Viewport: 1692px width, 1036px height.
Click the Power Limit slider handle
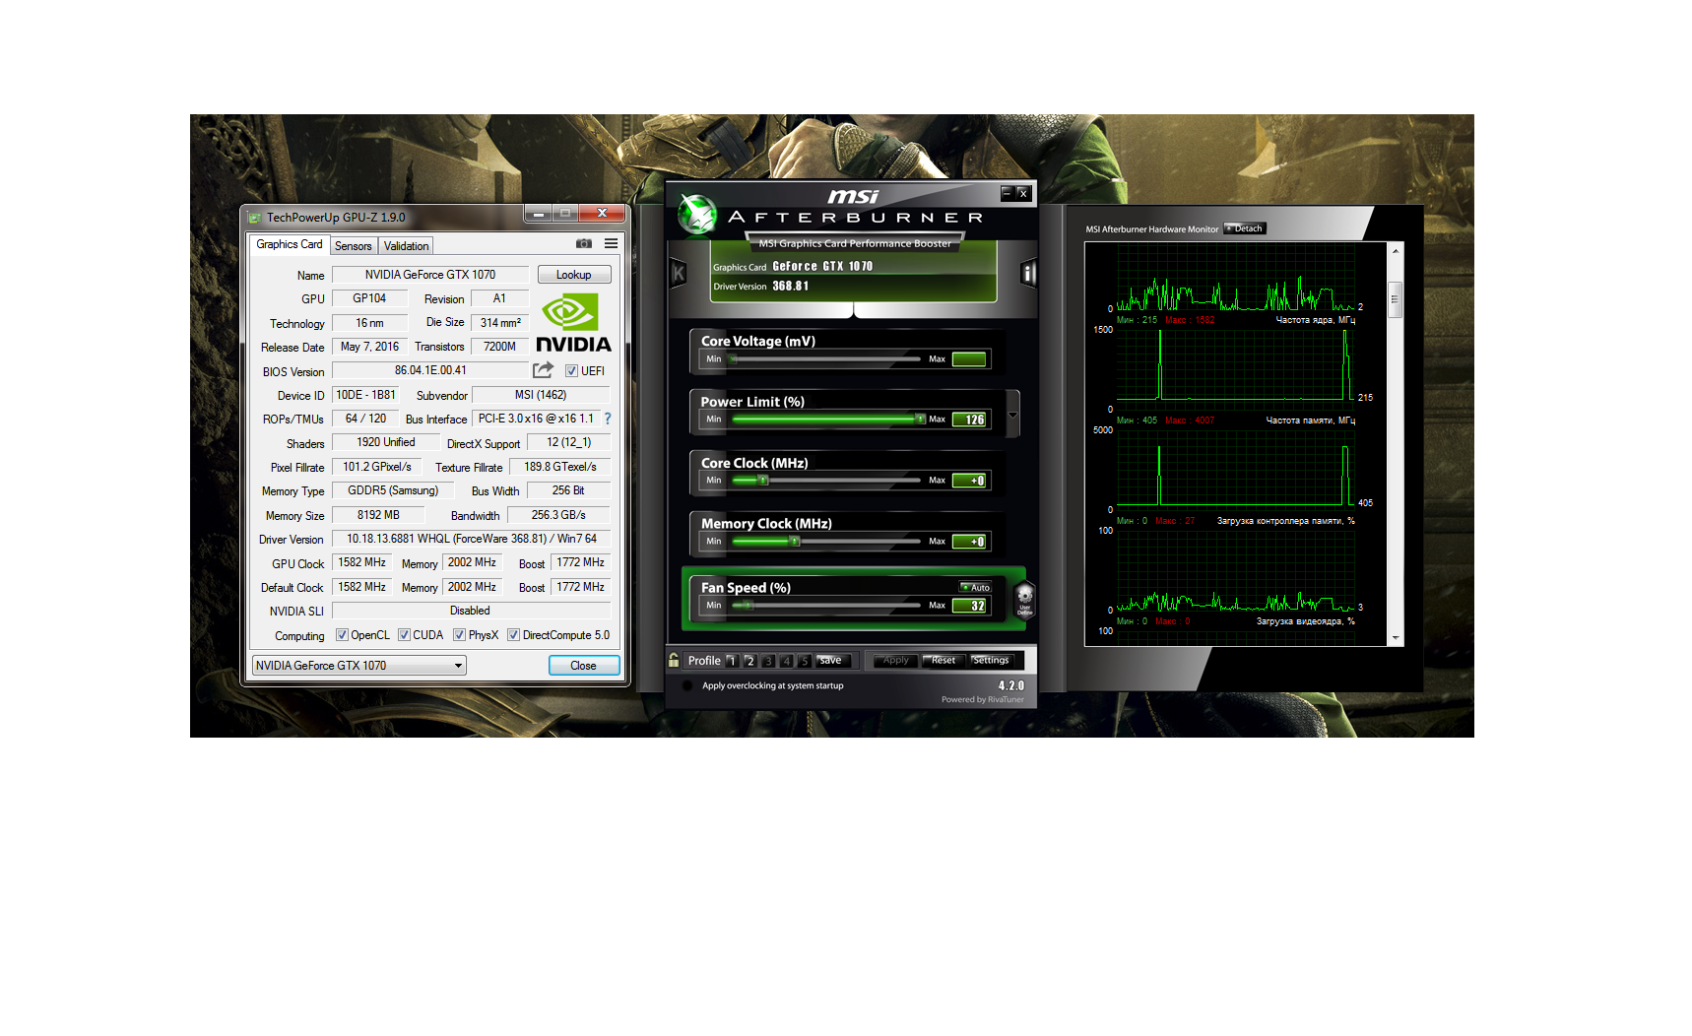tap(920, 420)
